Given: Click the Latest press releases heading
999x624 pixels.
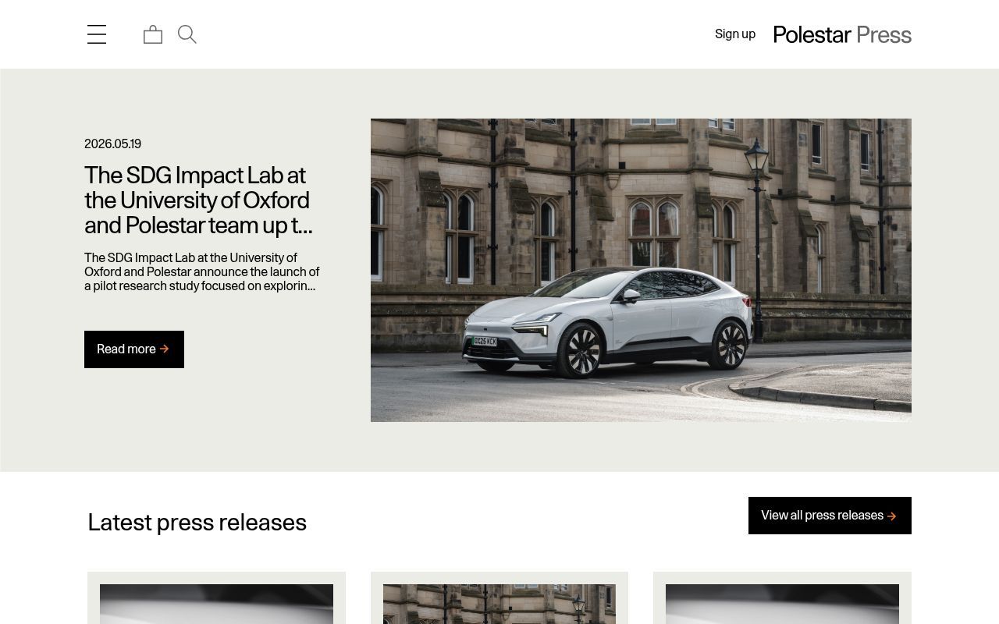Looking at the screenshot, I should click(197, 522).
